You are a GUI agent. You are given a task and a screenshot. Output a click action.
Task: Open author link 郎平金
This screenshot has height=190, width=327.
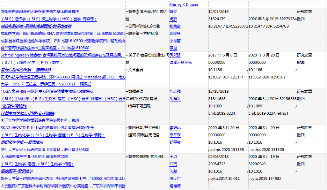click(x=175, y=142)
